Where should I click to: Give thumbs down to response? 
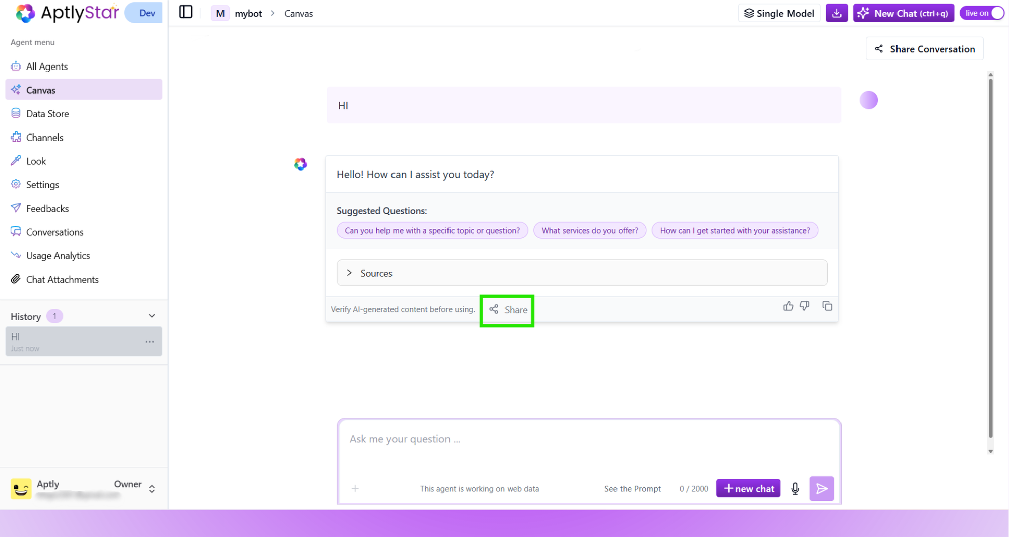point(804,306)
